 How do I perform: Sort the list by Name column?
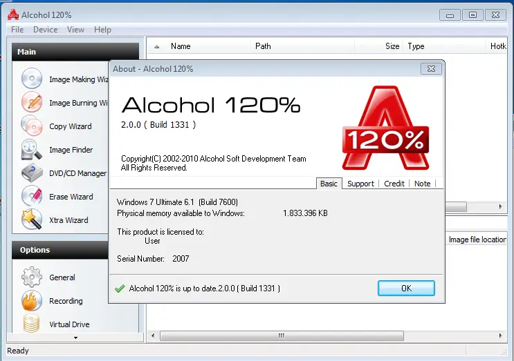(x=208, y=46)
